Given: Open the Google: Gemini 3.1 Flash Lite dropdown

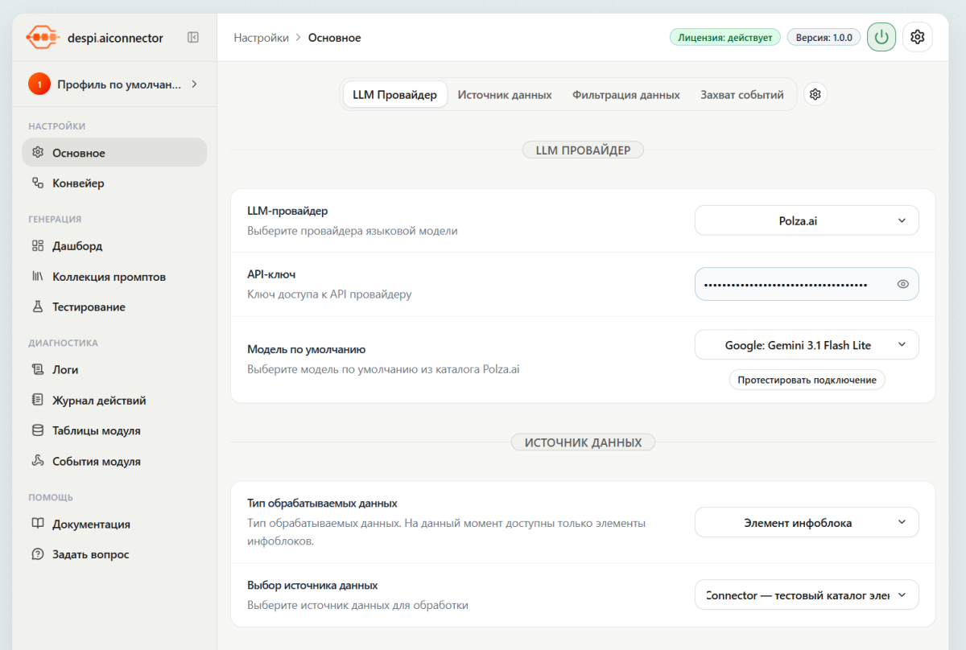Looking at the screenshot, I should point(807,345).
